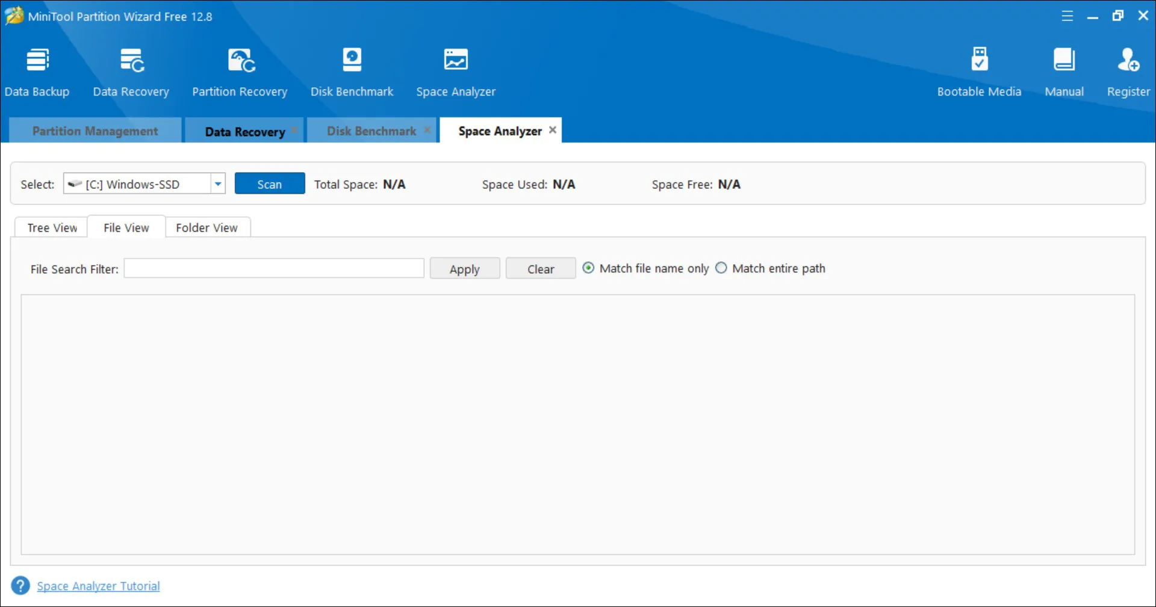Viewport: 1156px width, 607px height.
Task: Select the Match file name only option
Action: click(588, 268)
